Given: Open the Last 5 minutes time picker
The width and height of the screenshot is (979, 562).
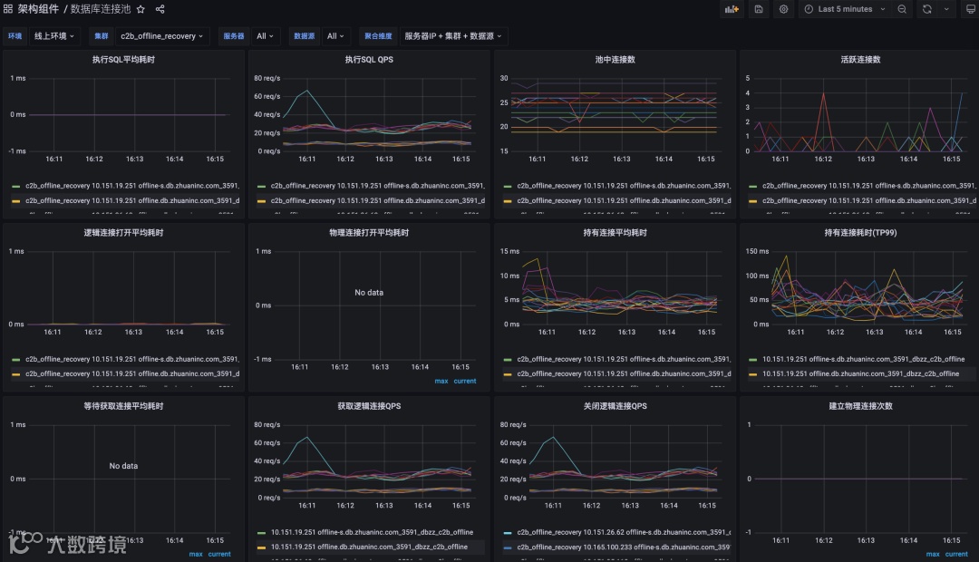Looking at the screenshot, I should pos(845,9).
